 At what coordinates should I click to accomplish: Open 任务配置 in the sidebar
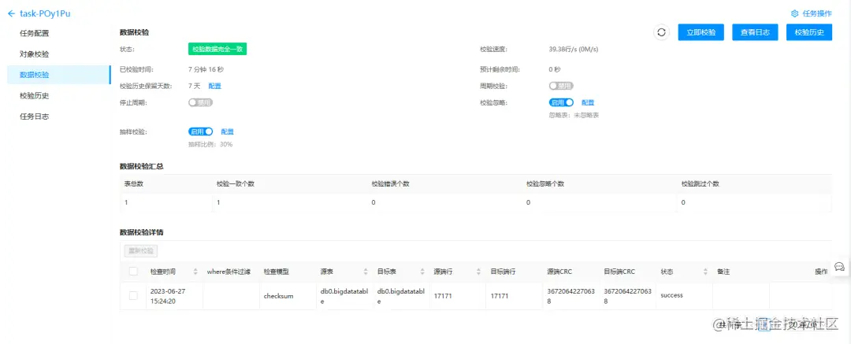34,33
